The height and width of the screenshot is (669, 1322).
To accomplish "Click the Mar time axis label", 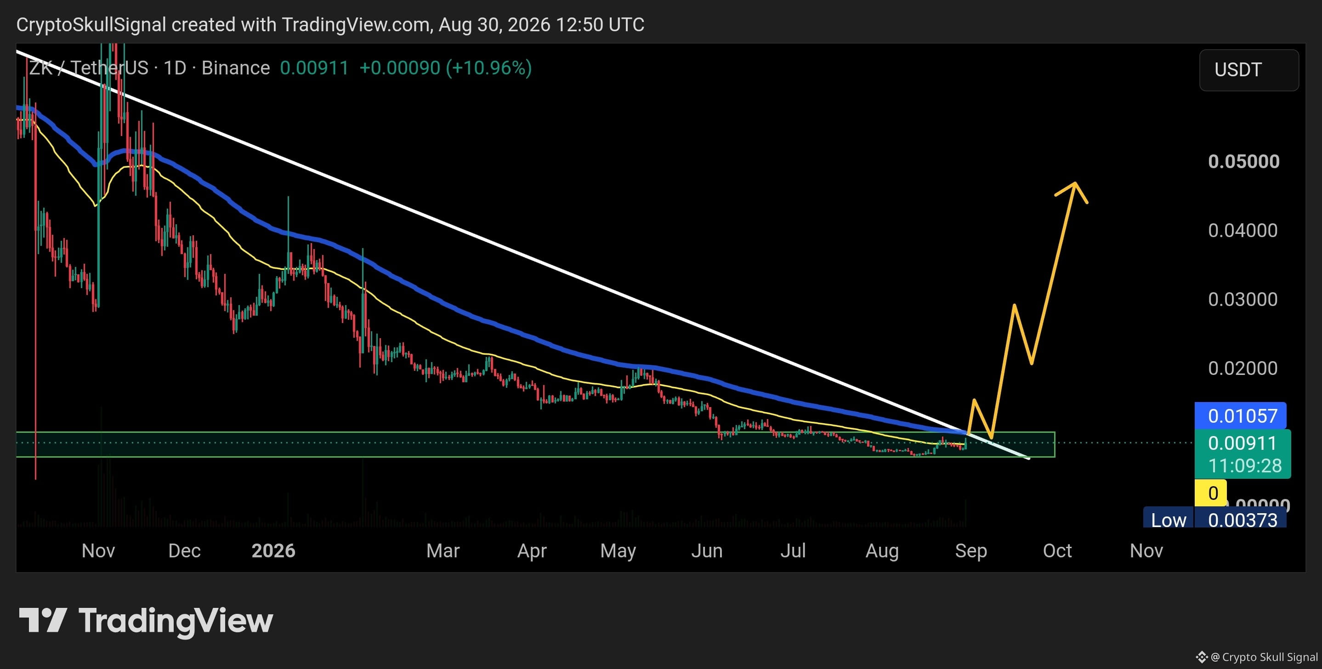I will pyautogui.click(x=443, y=551).
